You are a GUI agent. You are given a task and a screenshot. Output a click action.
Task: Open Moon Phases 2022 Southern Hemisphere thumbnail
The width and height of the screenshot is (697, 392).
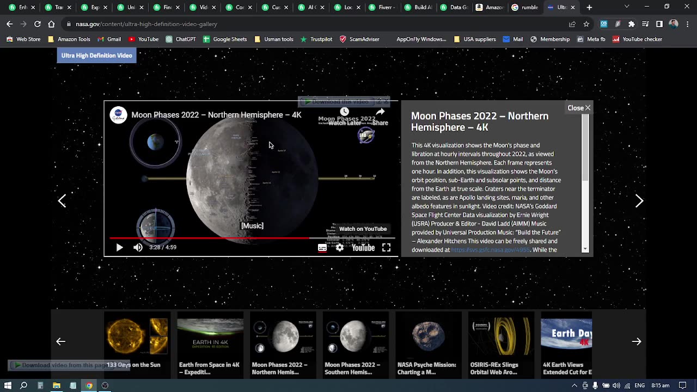point(356,344)
